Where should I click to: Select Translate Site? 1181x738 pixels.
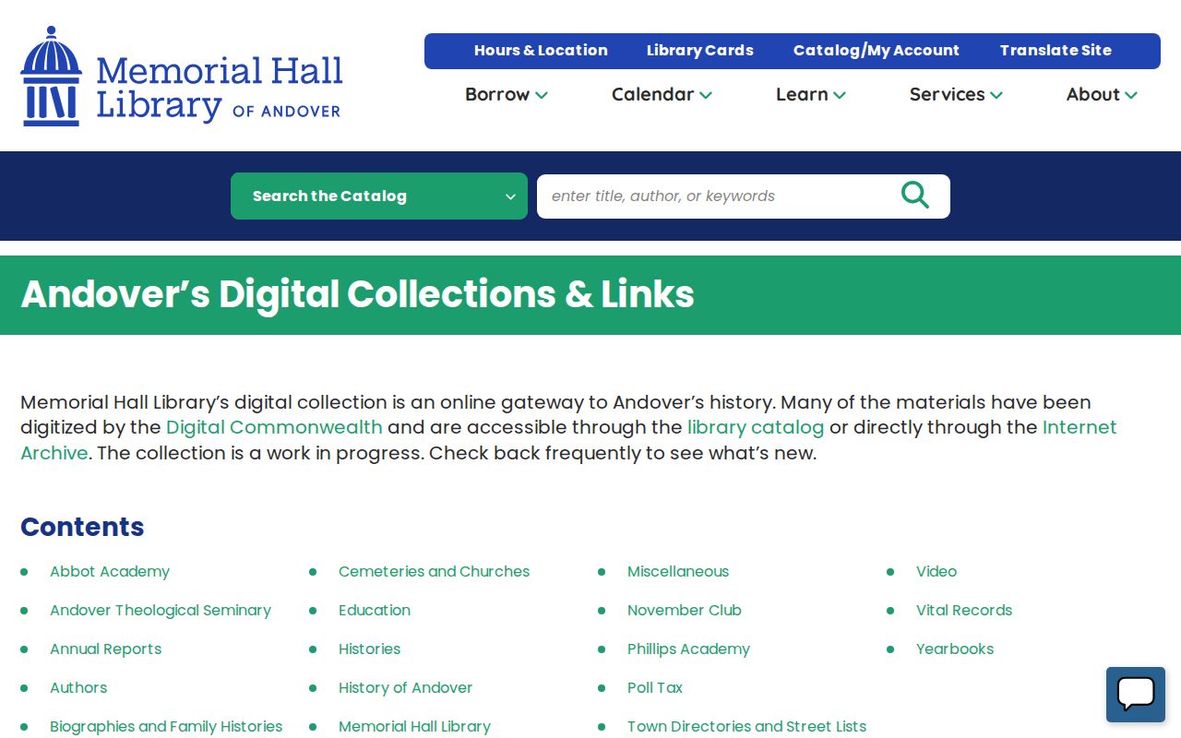1056,51
